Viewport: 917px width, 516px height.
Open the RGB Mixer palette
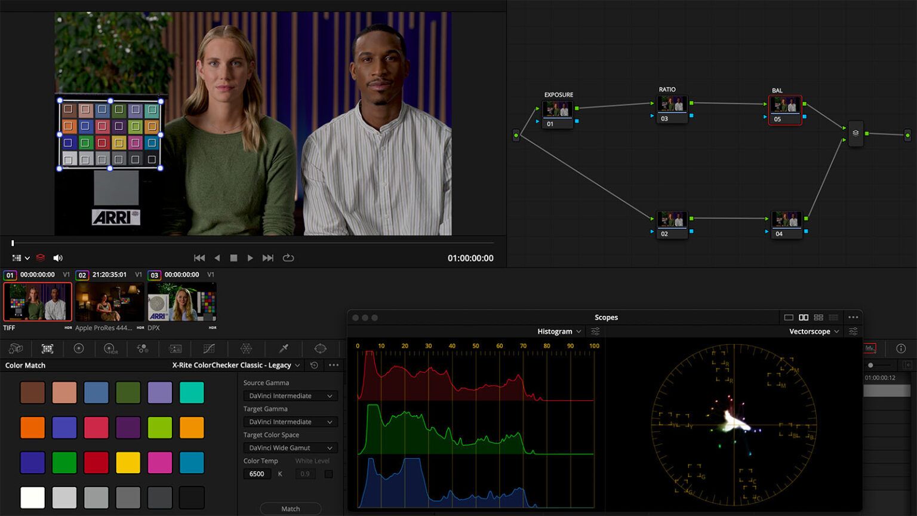click(142, 349)
